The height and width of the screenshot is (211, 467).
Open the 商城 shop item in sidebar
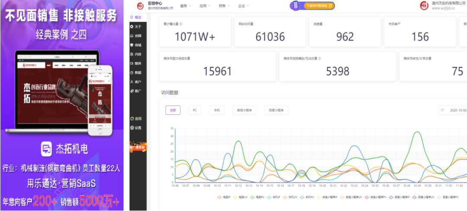[x=136, y=45]
